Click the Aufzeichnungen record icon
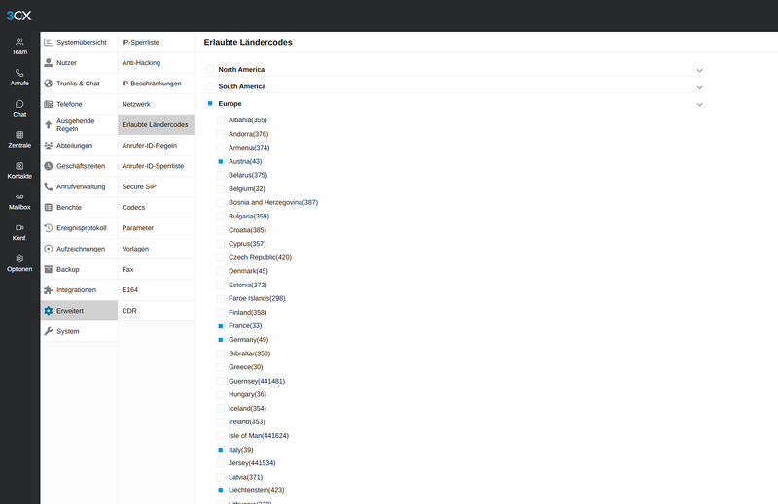The image size is (778, 504). (x=48, y=249)
